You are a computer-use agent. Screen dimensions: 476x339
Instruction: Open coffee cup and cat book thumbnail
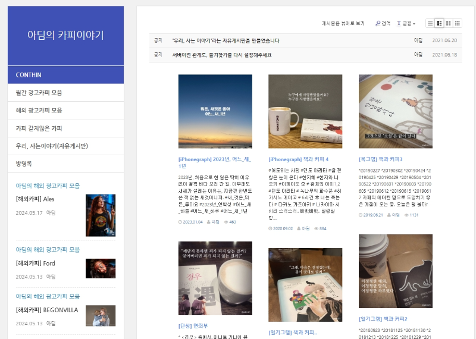(396, 271)
